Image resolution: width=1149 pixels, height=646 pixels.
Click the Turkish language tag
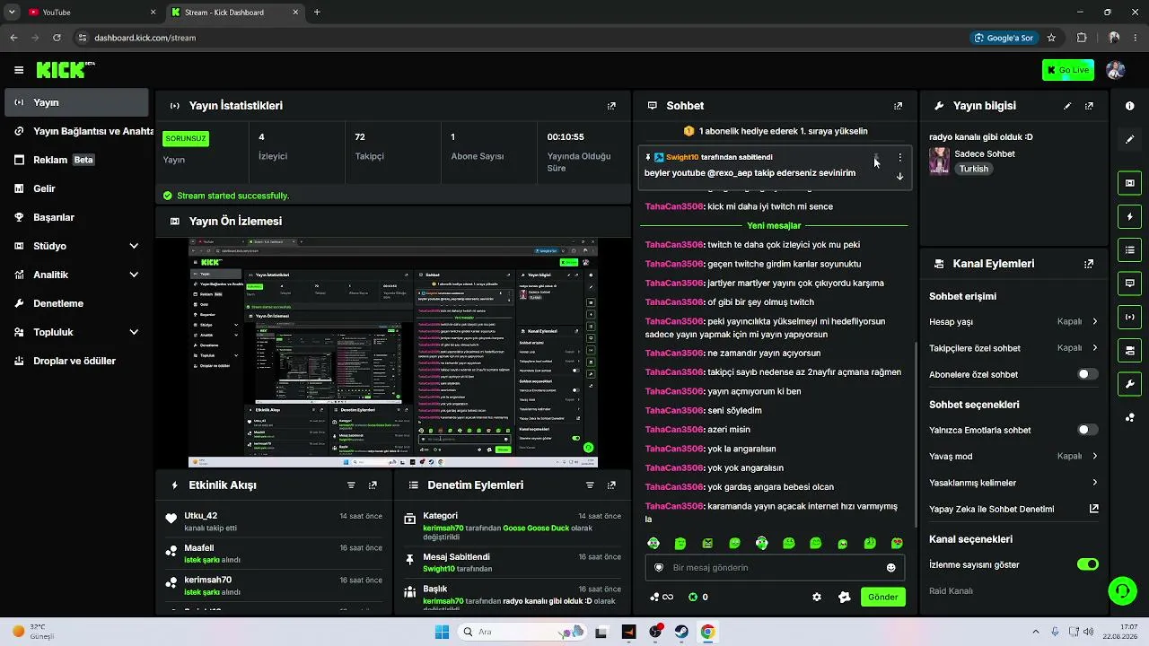pyautogui.click(x=973, y=169)
